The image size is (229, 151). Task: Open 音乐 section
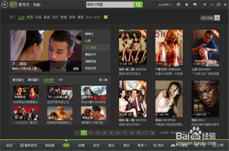pyautogui.click(x=126, y=145)
